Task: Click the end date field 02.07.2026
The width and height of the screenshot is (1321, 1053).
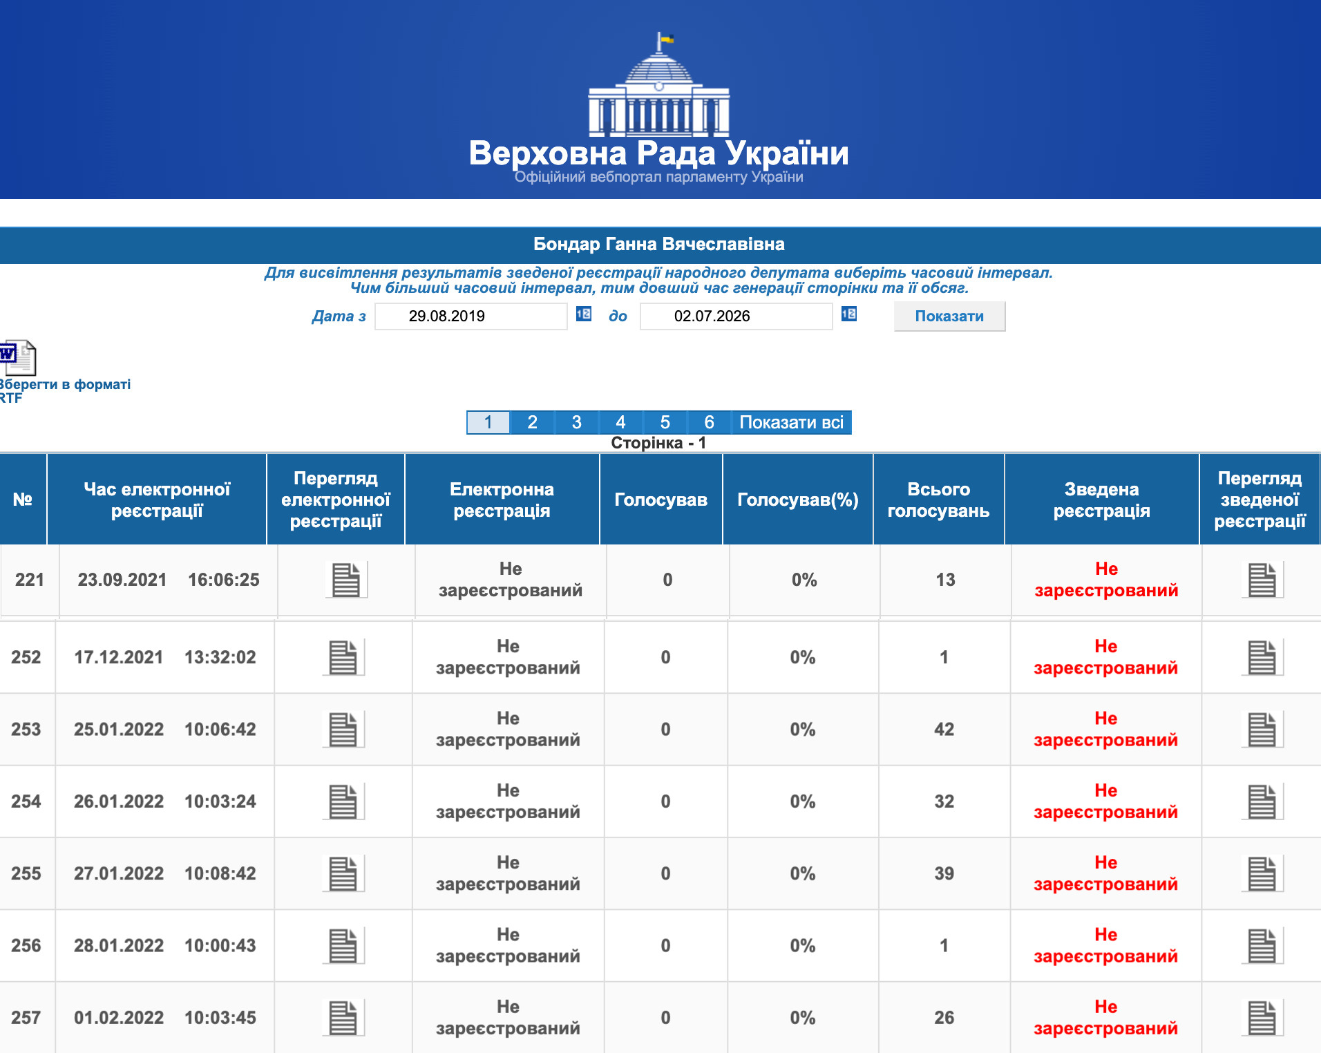Action: (736, 316)
